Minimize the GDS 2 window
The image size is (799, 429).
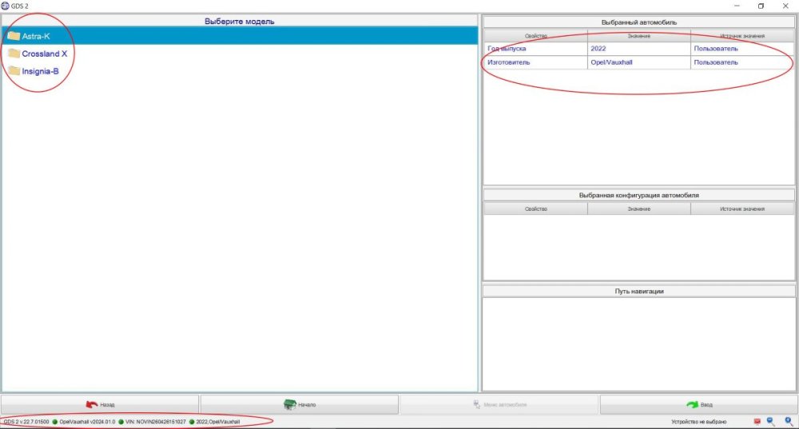tap(737, 6)
